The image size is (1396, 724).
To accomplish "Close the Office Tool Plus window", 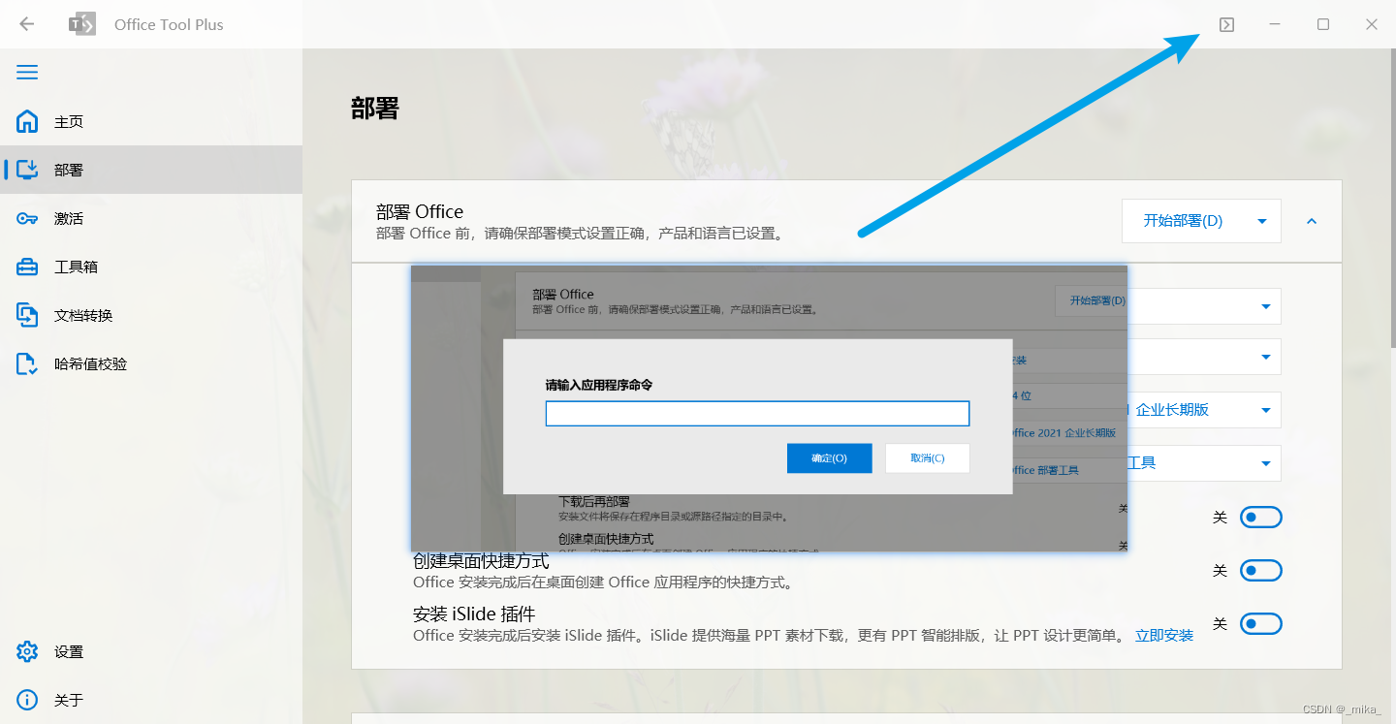I will click(x=1371, y=24).
